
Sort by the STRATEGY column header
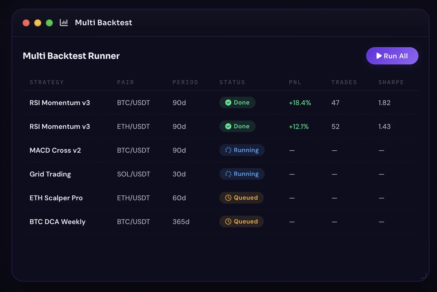(47, 82)
